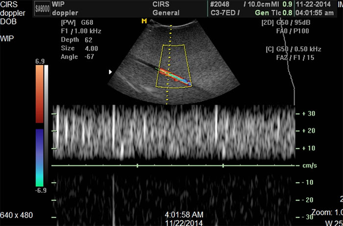This screenshot has width=343, height=226.
Task: Click the - 20 velocity scale label
Action: coord(308,200)
